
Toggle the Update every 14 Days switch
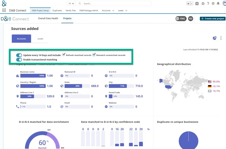[19, 55]
